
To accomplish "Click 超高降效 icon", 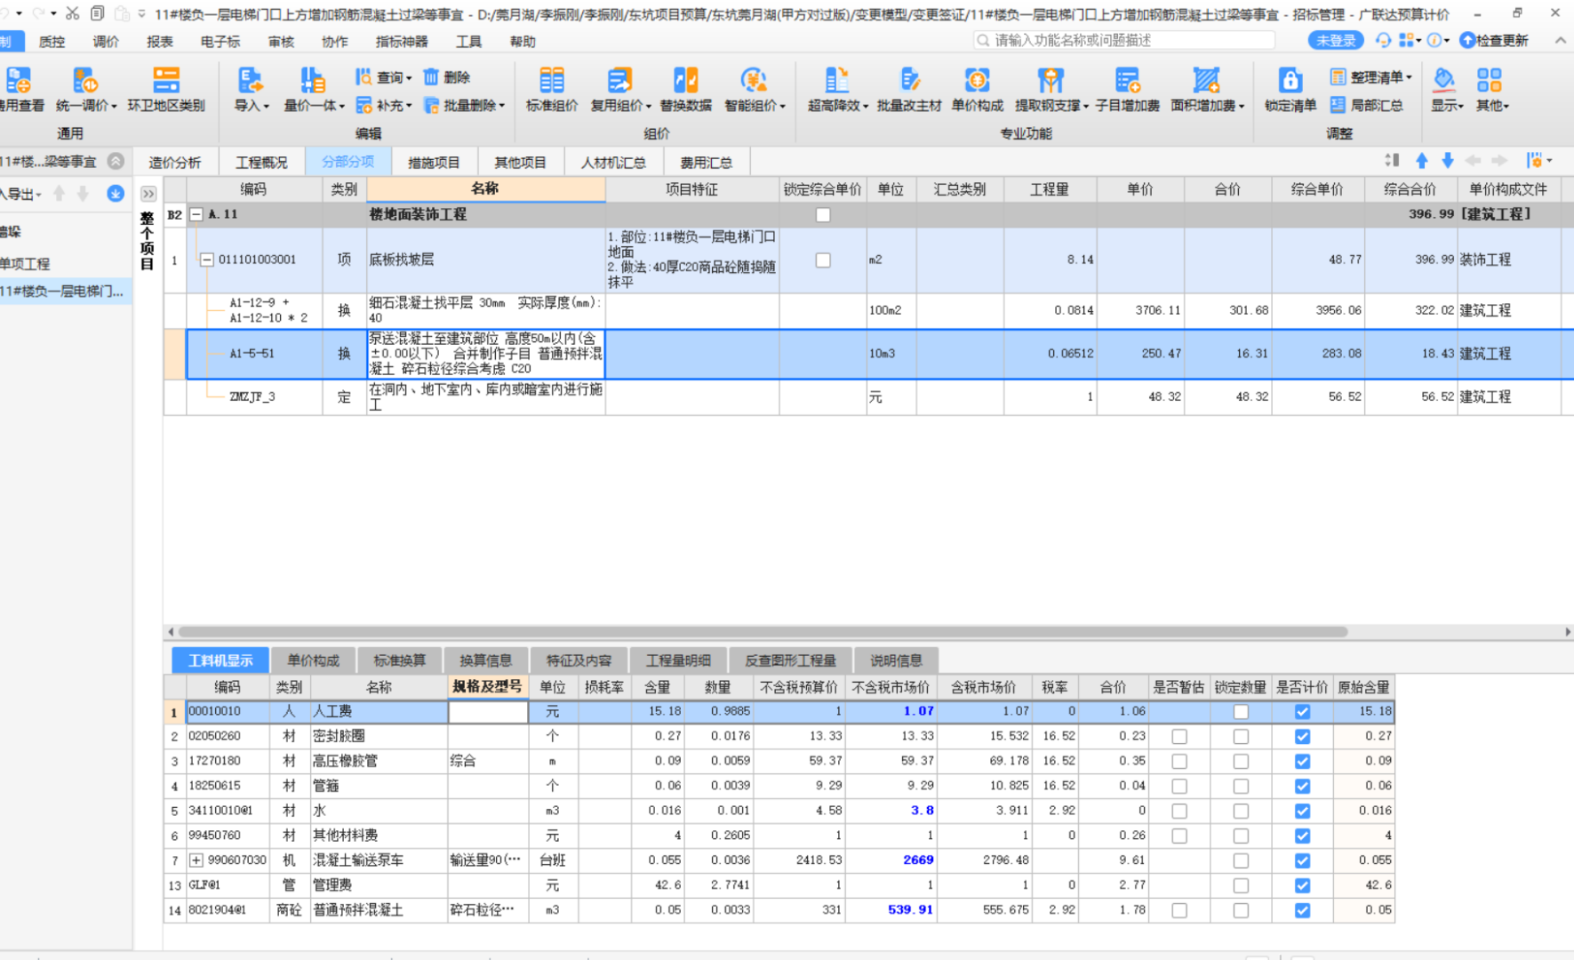I will (836, 80).
